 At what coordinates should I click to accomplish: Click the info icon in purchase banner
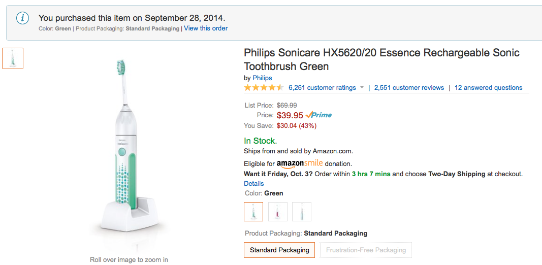pos(22,18)
